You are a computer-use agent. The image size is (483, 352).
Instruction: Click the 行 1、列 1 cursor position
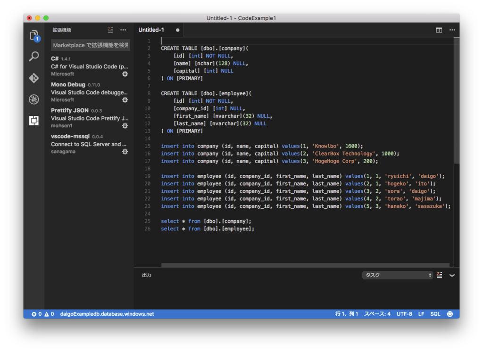pos(347,314)
